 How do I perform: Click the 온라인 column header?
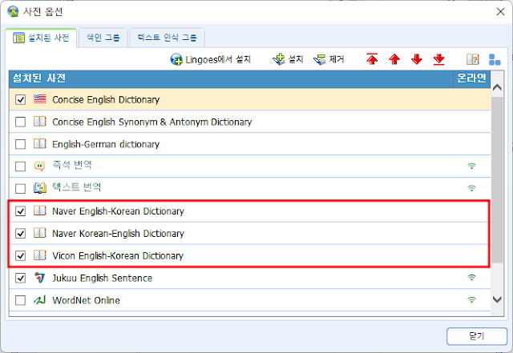[471, 78]
